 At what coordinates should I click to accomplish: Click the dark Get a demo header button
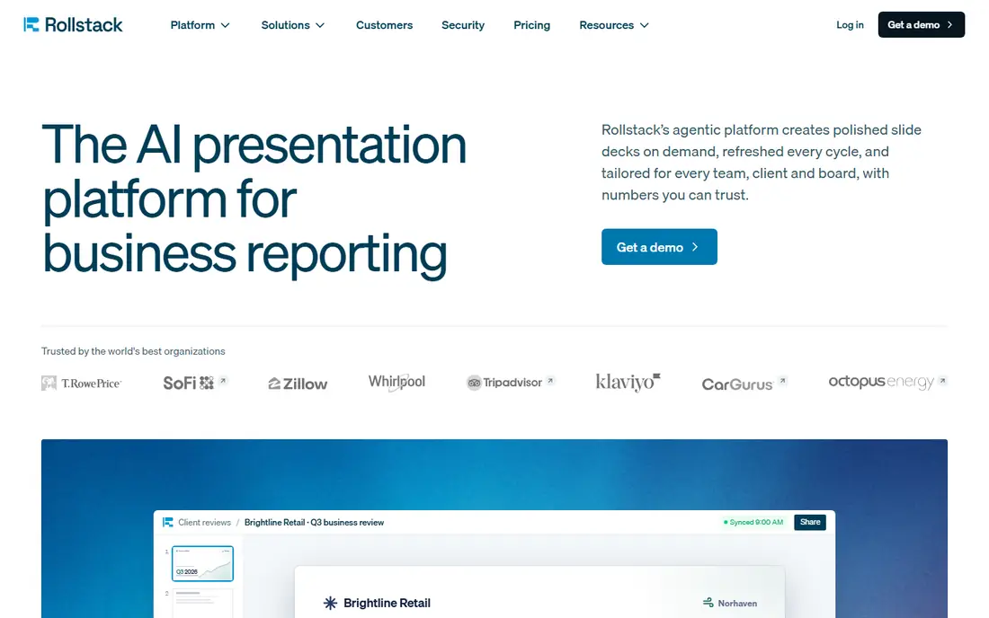click(921, 24)
